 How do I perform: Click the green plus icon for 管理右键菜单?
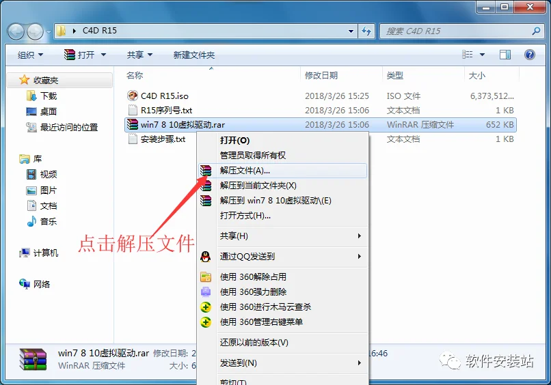(206, 322)
